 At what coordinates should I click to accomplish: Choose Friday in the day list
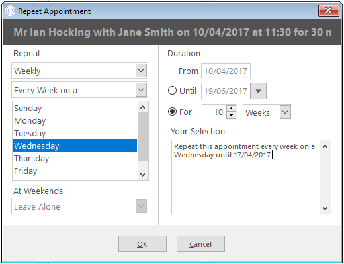tap(75, 171)
